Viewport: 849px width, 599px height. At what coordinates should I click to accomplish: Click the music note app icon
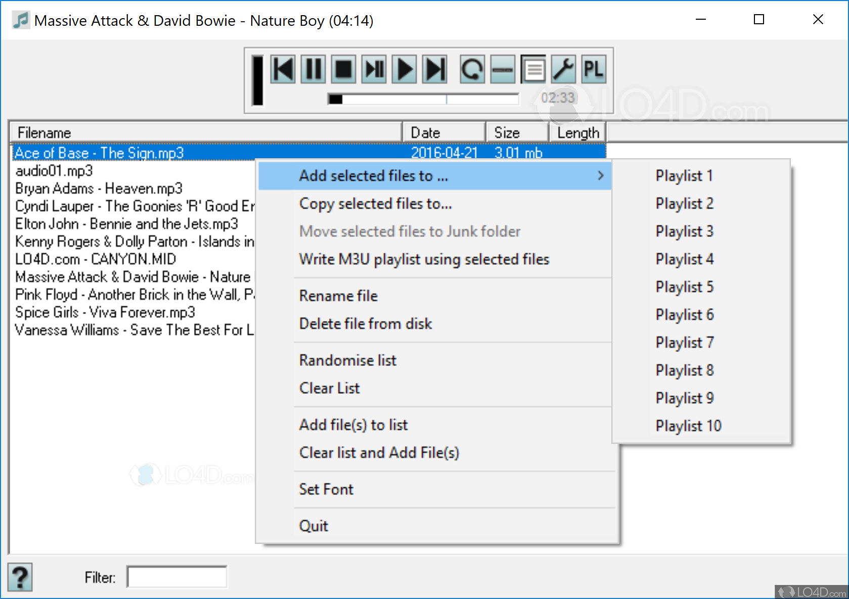(x=21, y=20)
